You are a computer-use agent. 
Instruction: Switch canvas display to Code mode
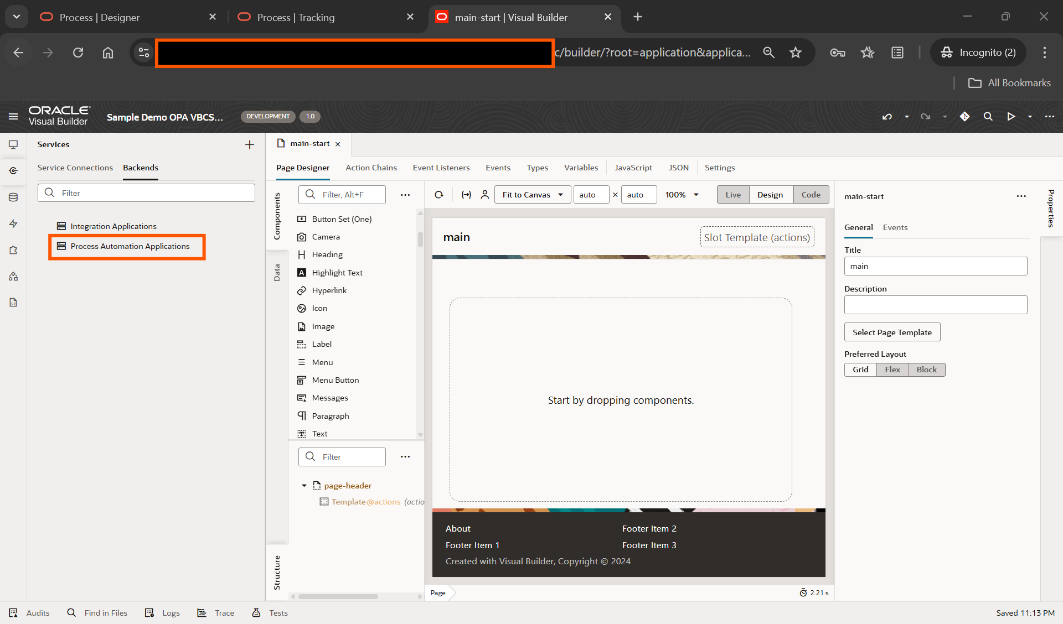point(811,194)
